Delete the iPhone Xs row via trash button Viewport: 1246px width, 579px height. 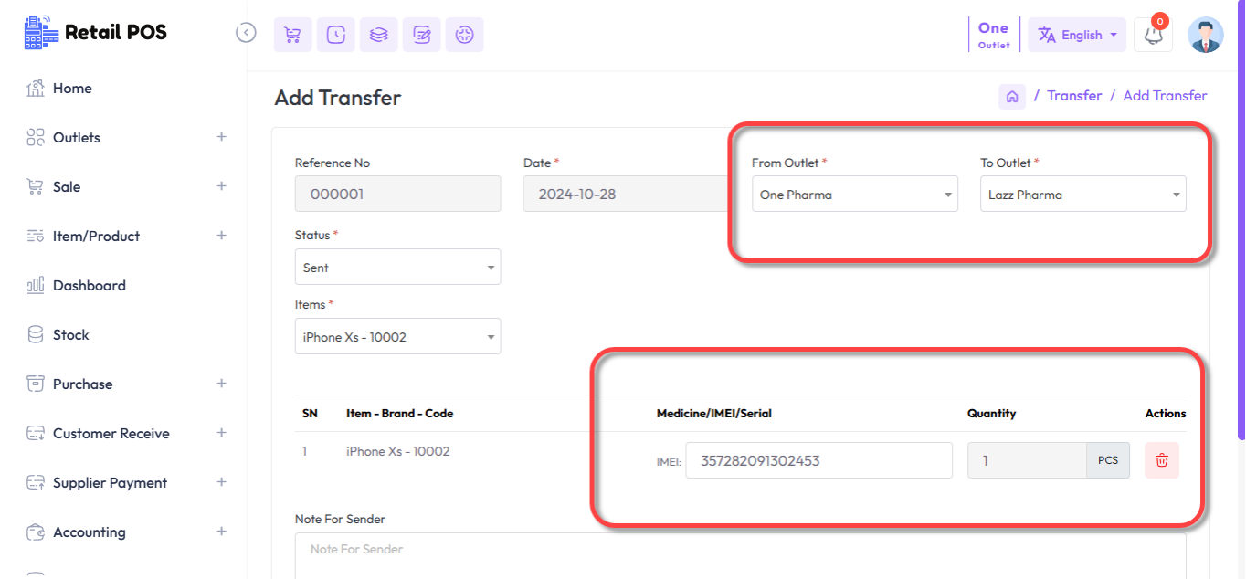[1161, 460]
